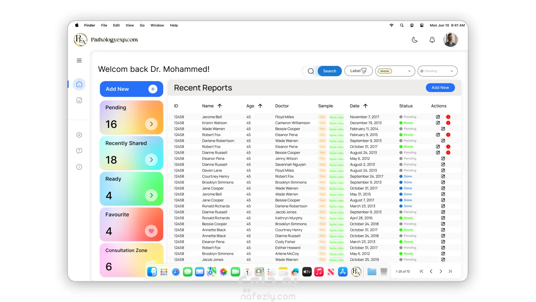Click Add New button in Recent Reports header

coord(440,88)
